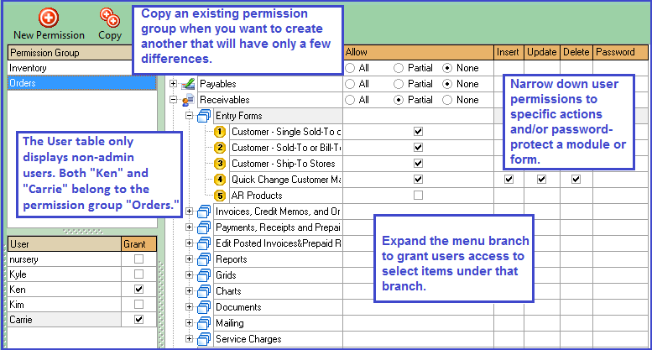Select Partial radio button in the first Allow row
This screenshot has height=350, width=652.
point(399,68)
